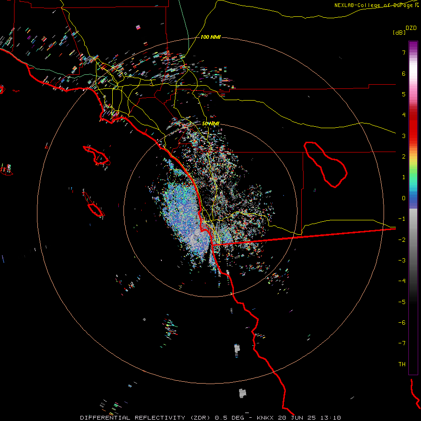Click the "(ZDR)" product abbreviation

click(200, 418)
